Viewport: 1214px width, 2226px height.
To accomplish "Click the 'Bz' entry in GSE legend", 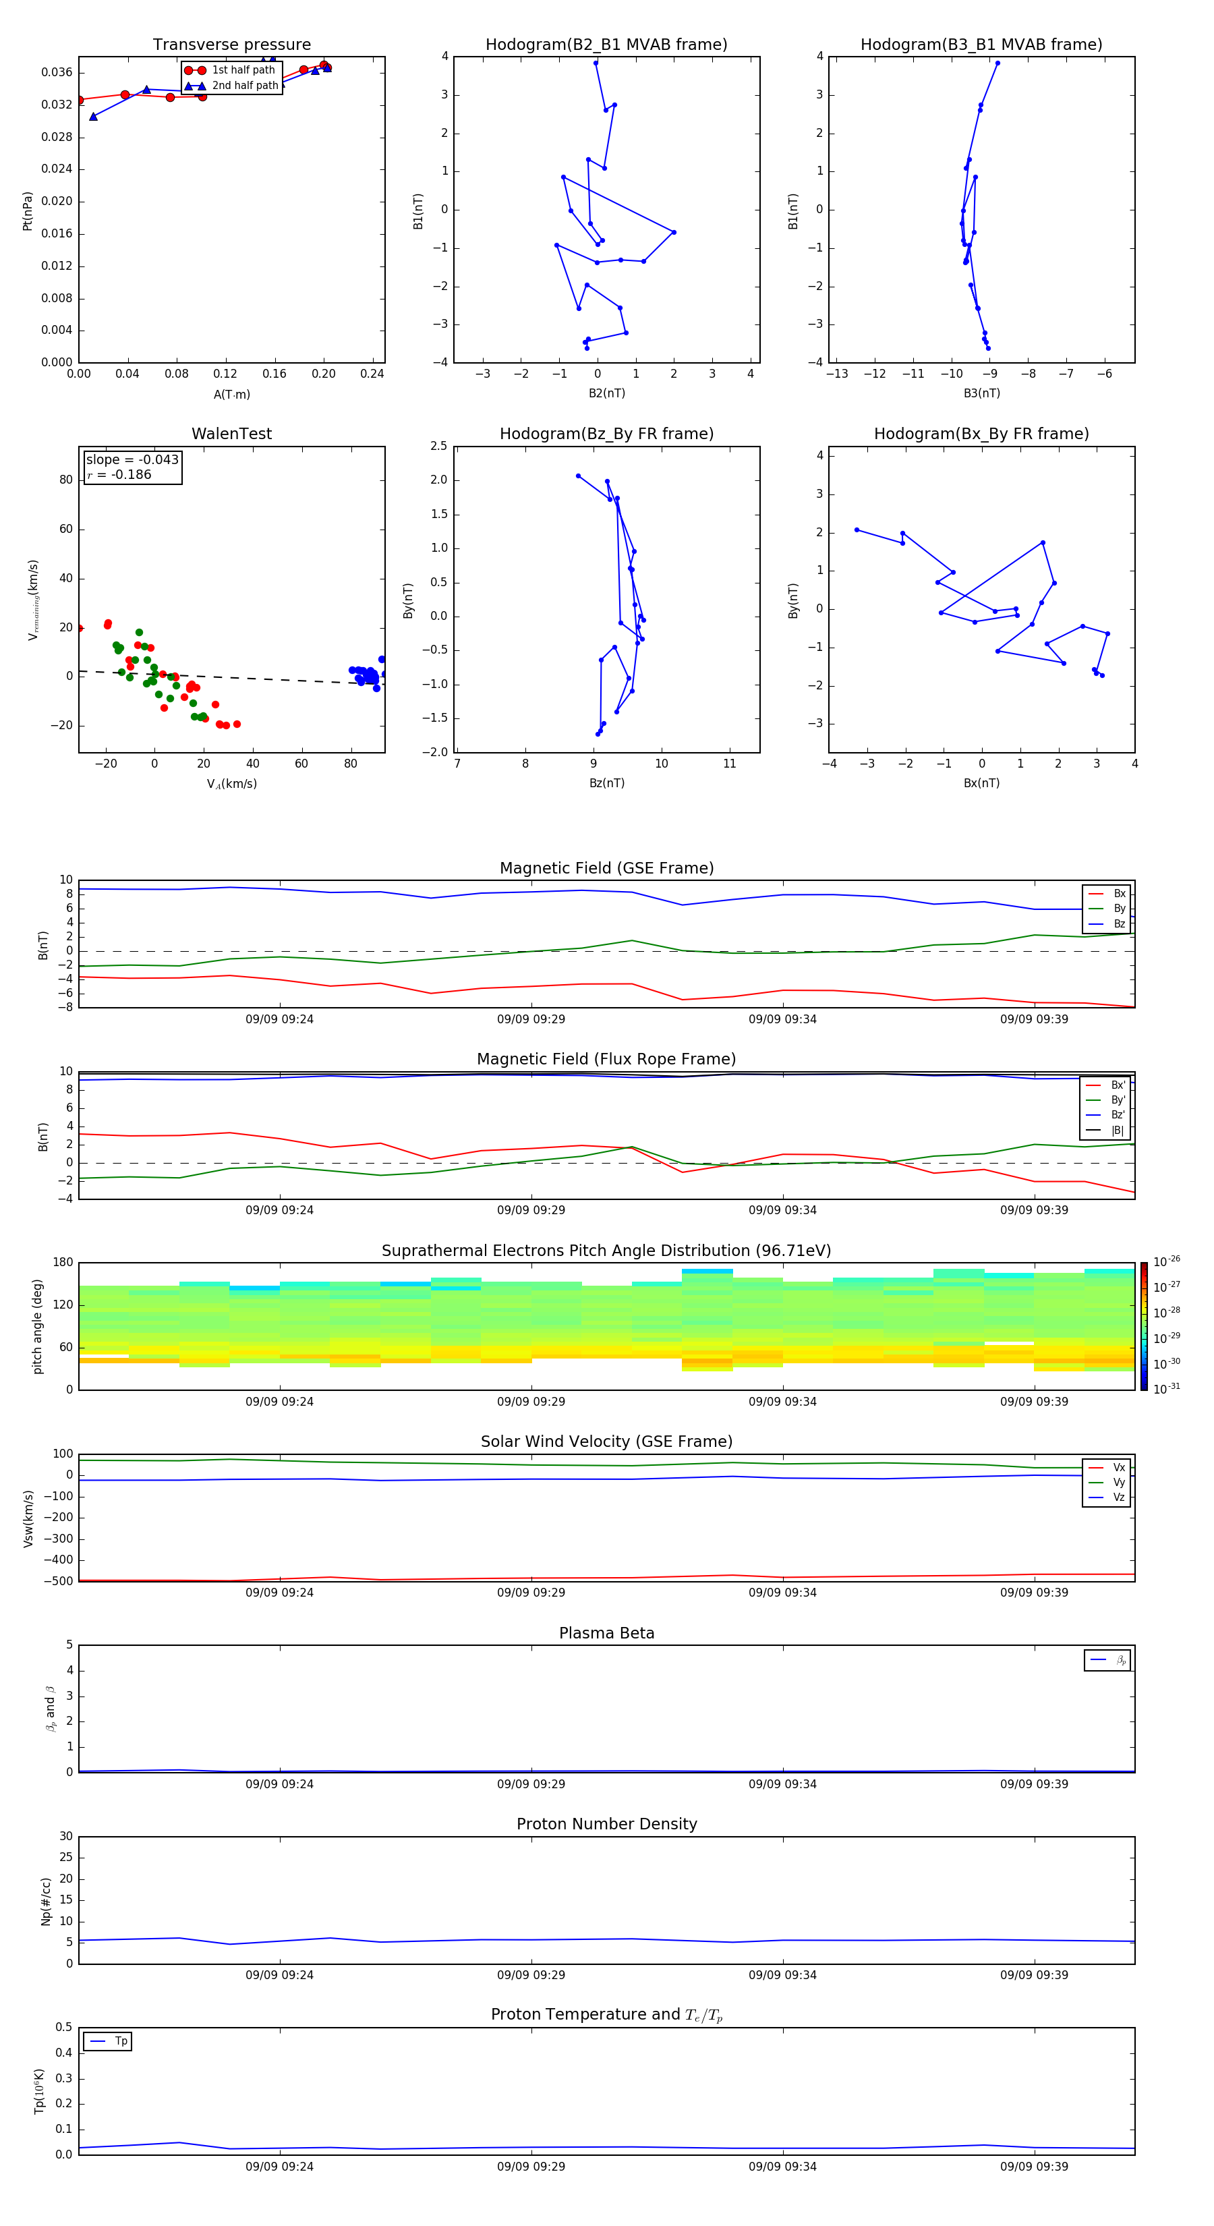I will [x=1107, y=923].
